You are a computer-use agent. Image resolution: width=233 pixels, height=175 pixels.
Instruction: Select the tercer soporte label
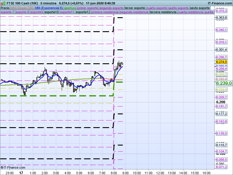point(134,8)
